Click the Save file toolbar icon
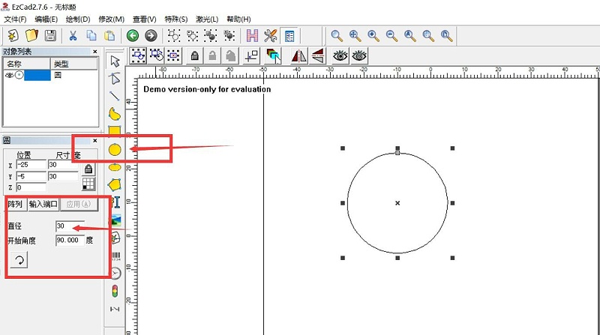This screenshot has height=335, width=600. pos(50,35)
